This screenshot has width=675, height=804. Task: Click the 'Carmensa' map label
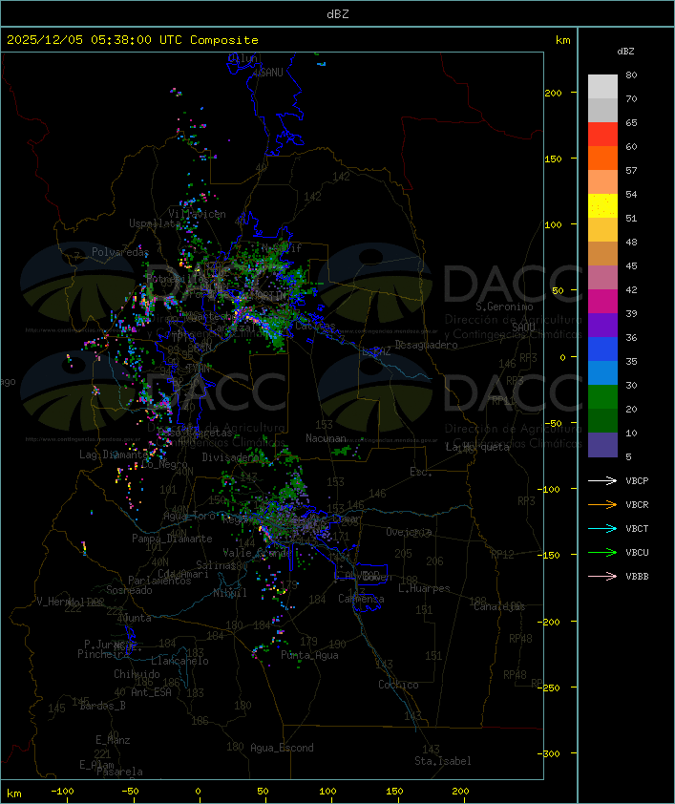click(361, 599)
